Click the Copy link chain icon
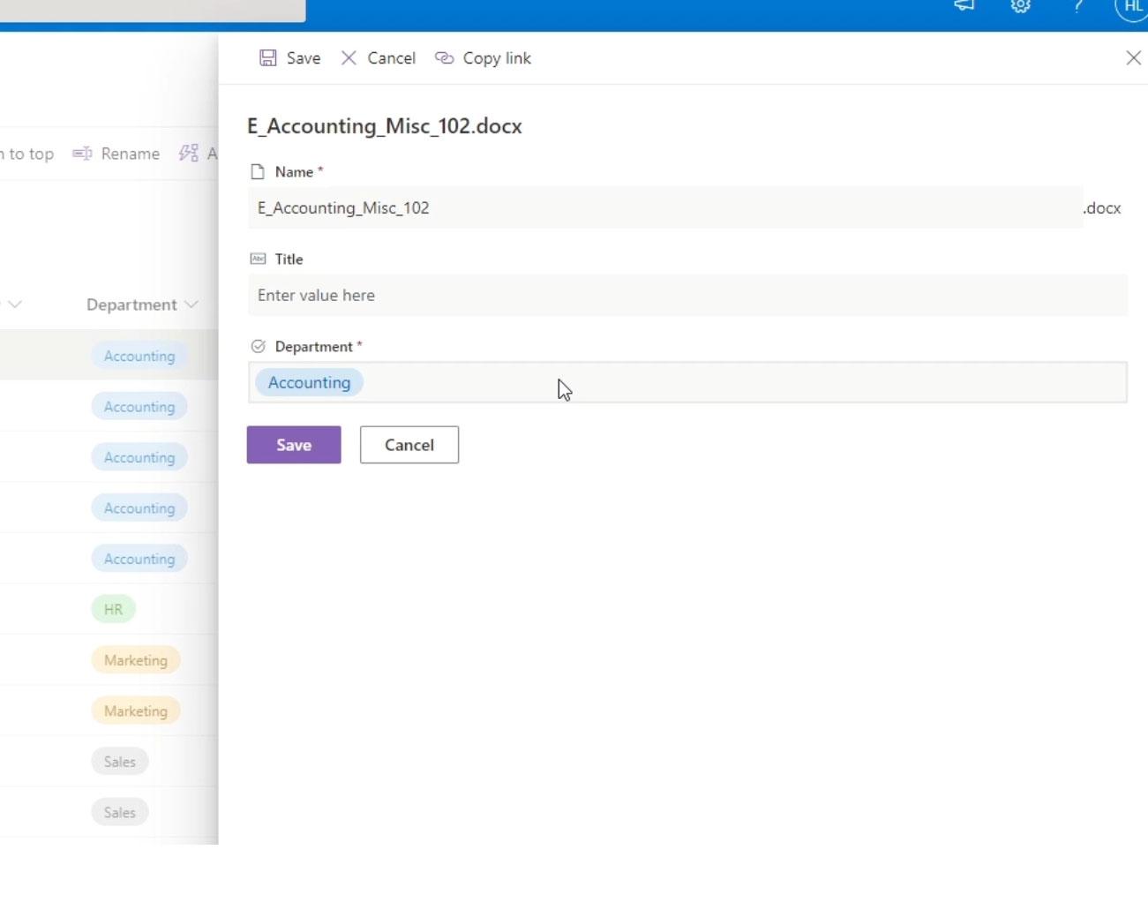The width and height of the screenshot is (1148, 910). 445,58
